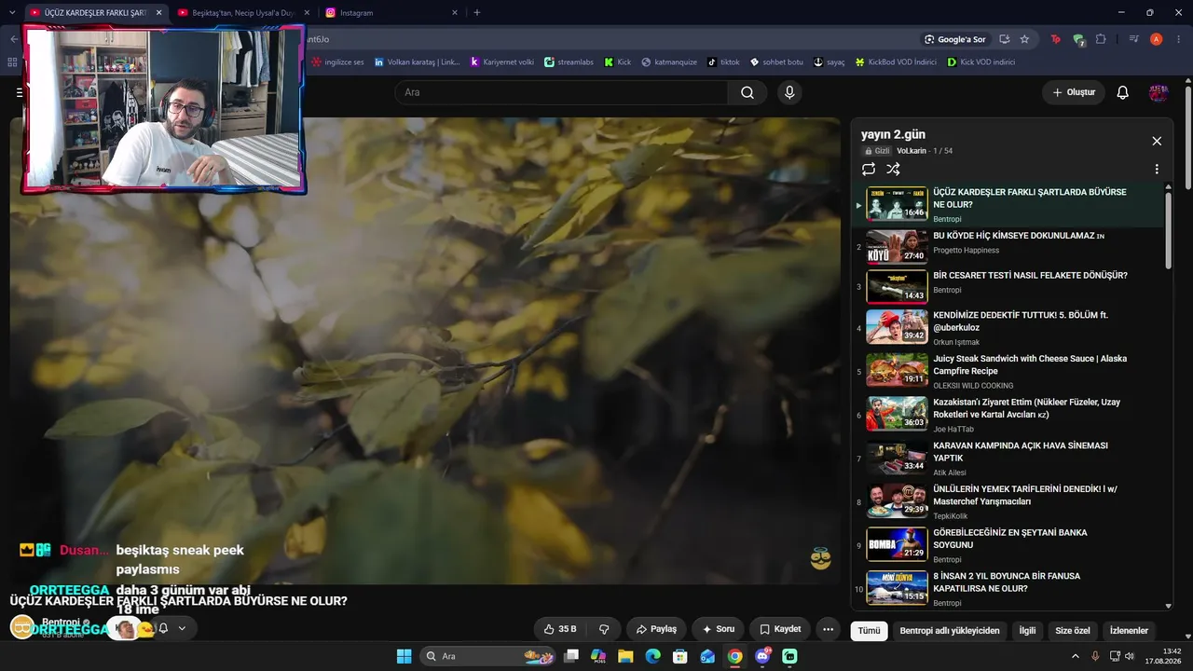
Task: Start voice search with the microphone icon
Action: (x=789, y=92)
